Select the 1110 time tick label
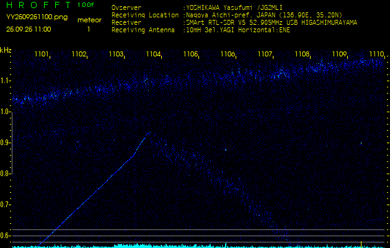 pyautogui.click(x=376, y=55)
